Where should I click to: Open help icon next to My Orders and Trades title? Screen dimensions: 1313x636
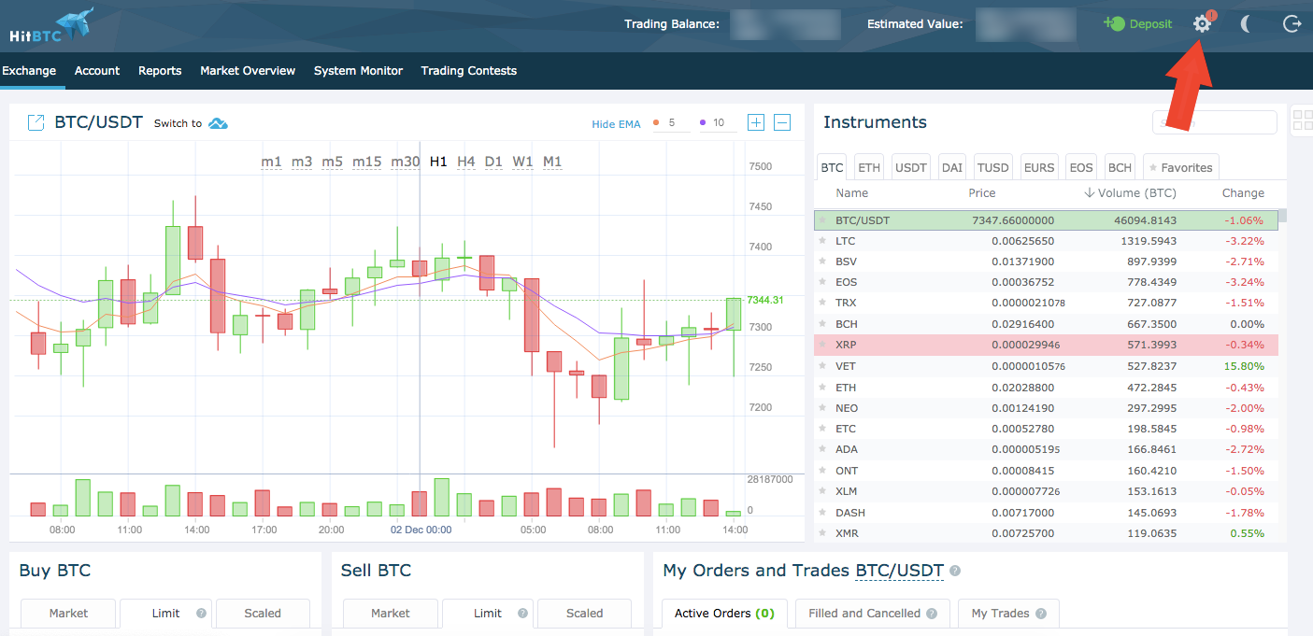(955, 571)
